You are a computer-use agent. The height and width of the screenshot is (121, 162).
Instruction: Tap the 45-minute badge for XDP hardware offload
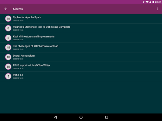tap(8, 48)
